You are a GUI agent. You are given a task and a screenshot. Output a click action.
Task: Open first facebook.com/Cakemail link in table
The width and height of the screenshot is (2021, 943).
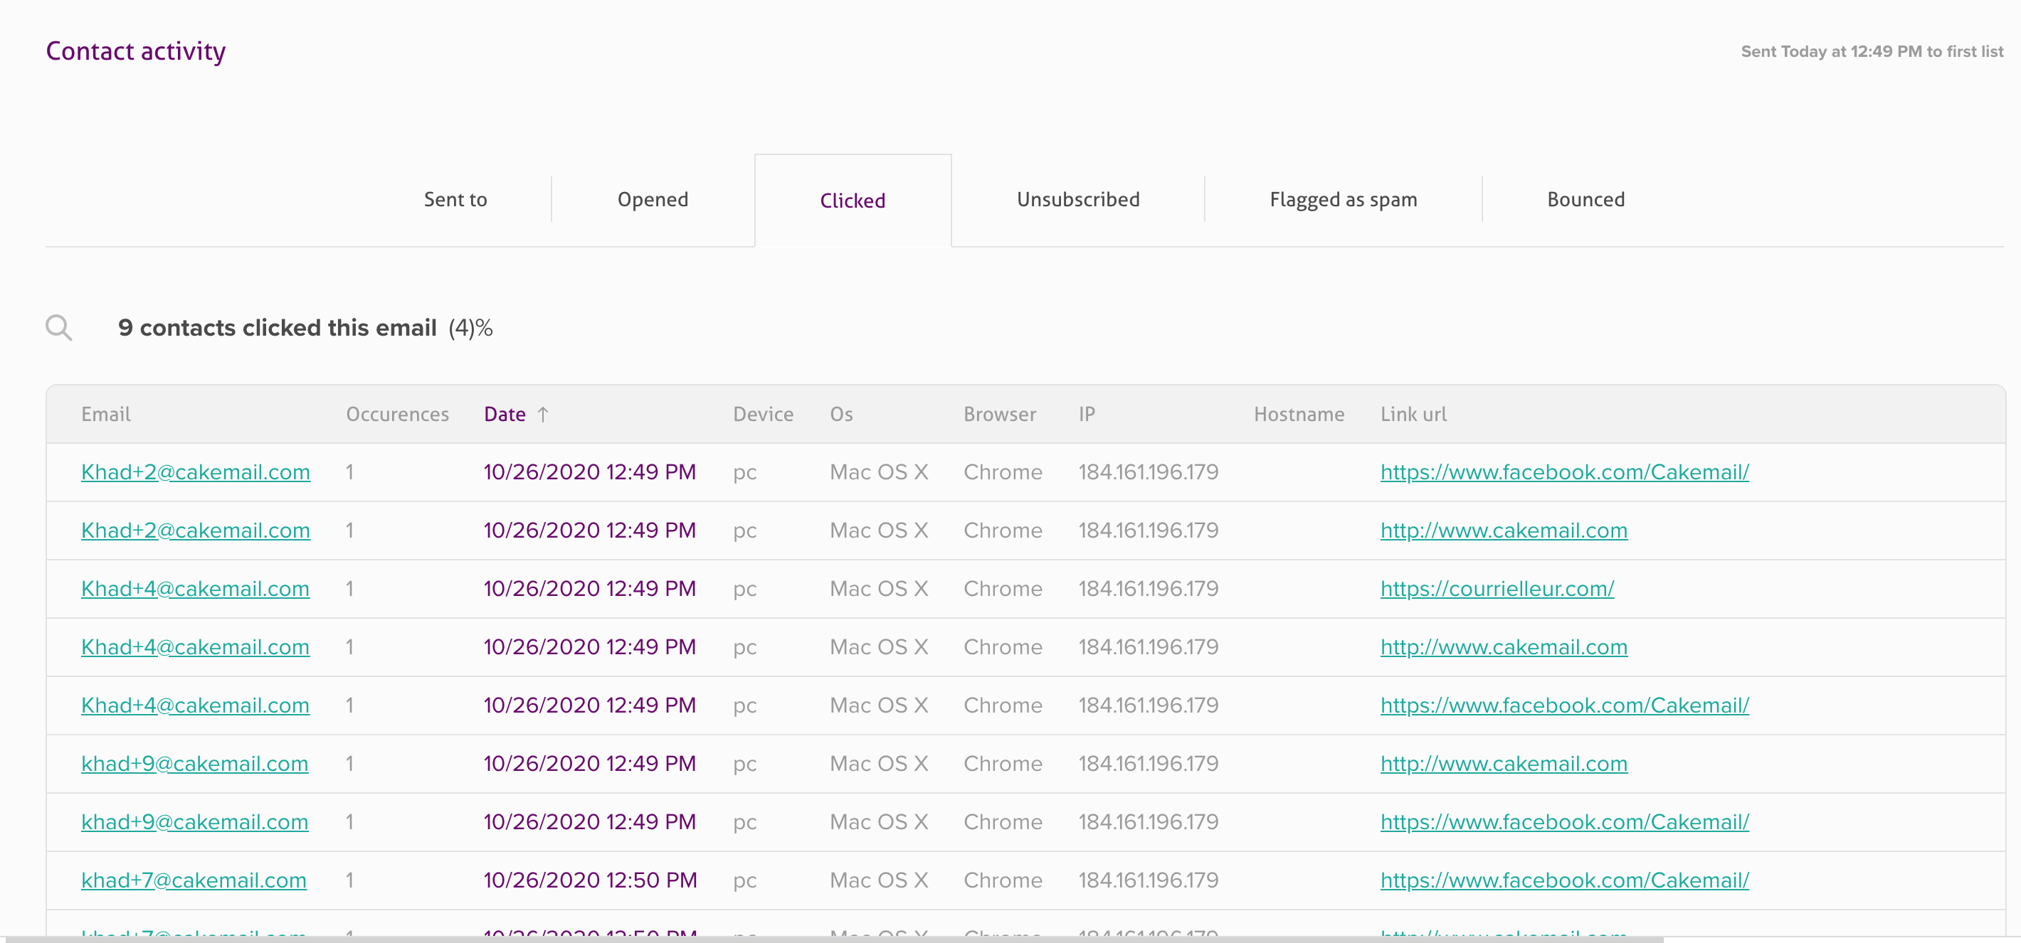click(1563, 472)
